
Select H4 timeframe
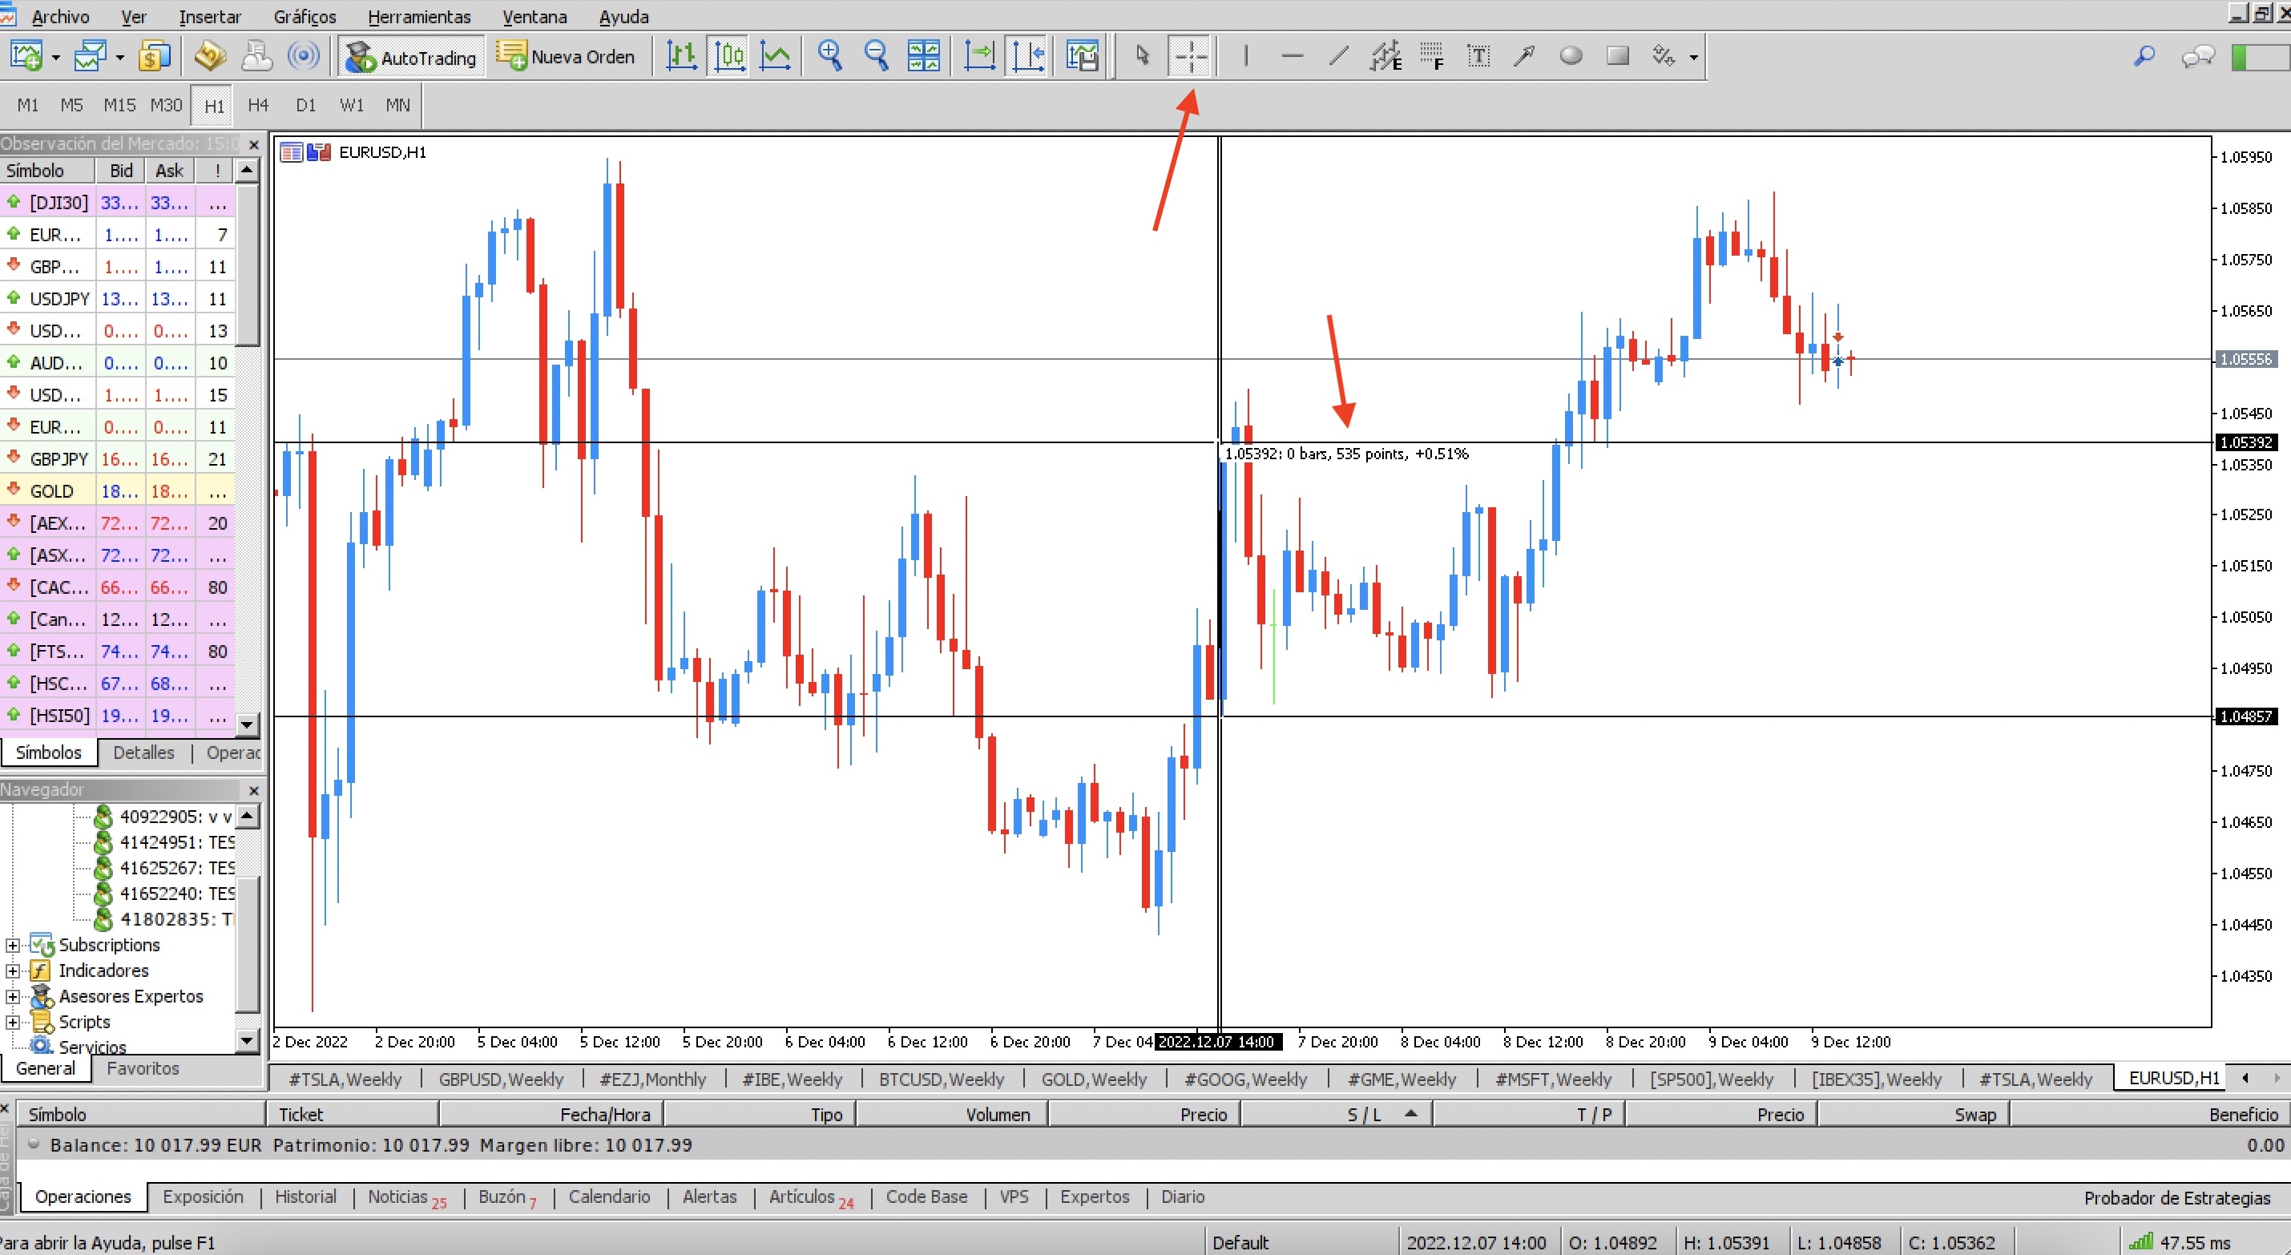pos(259,106)
